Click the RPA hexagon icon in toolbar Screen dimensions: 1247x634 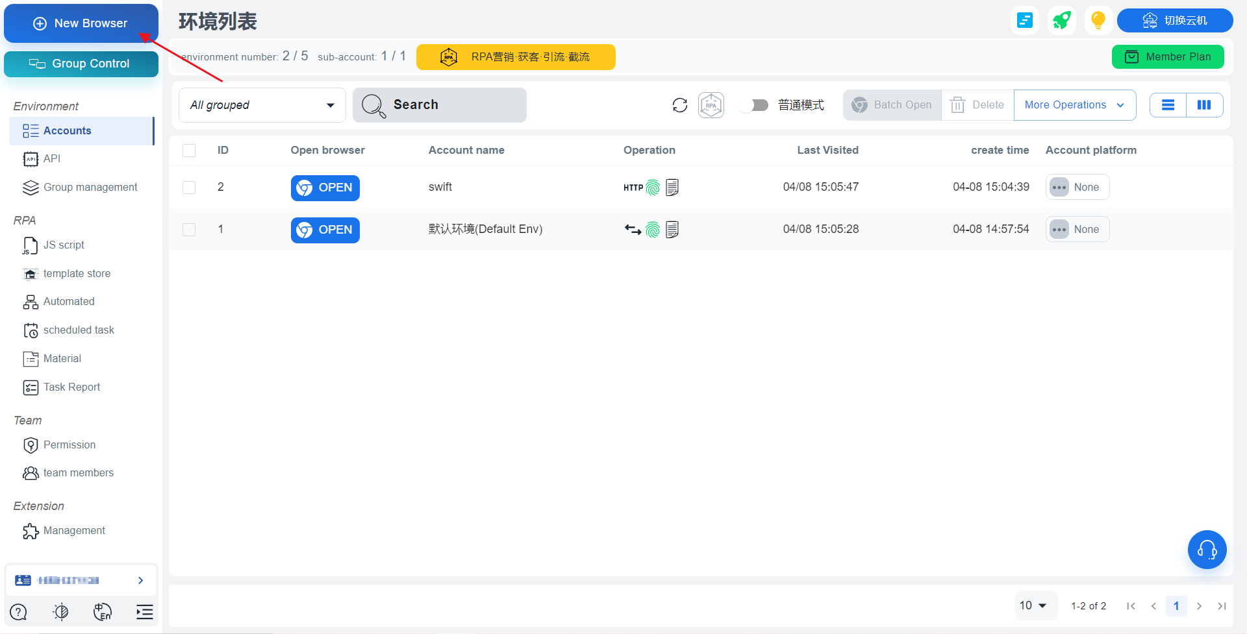tap(711, 105)
